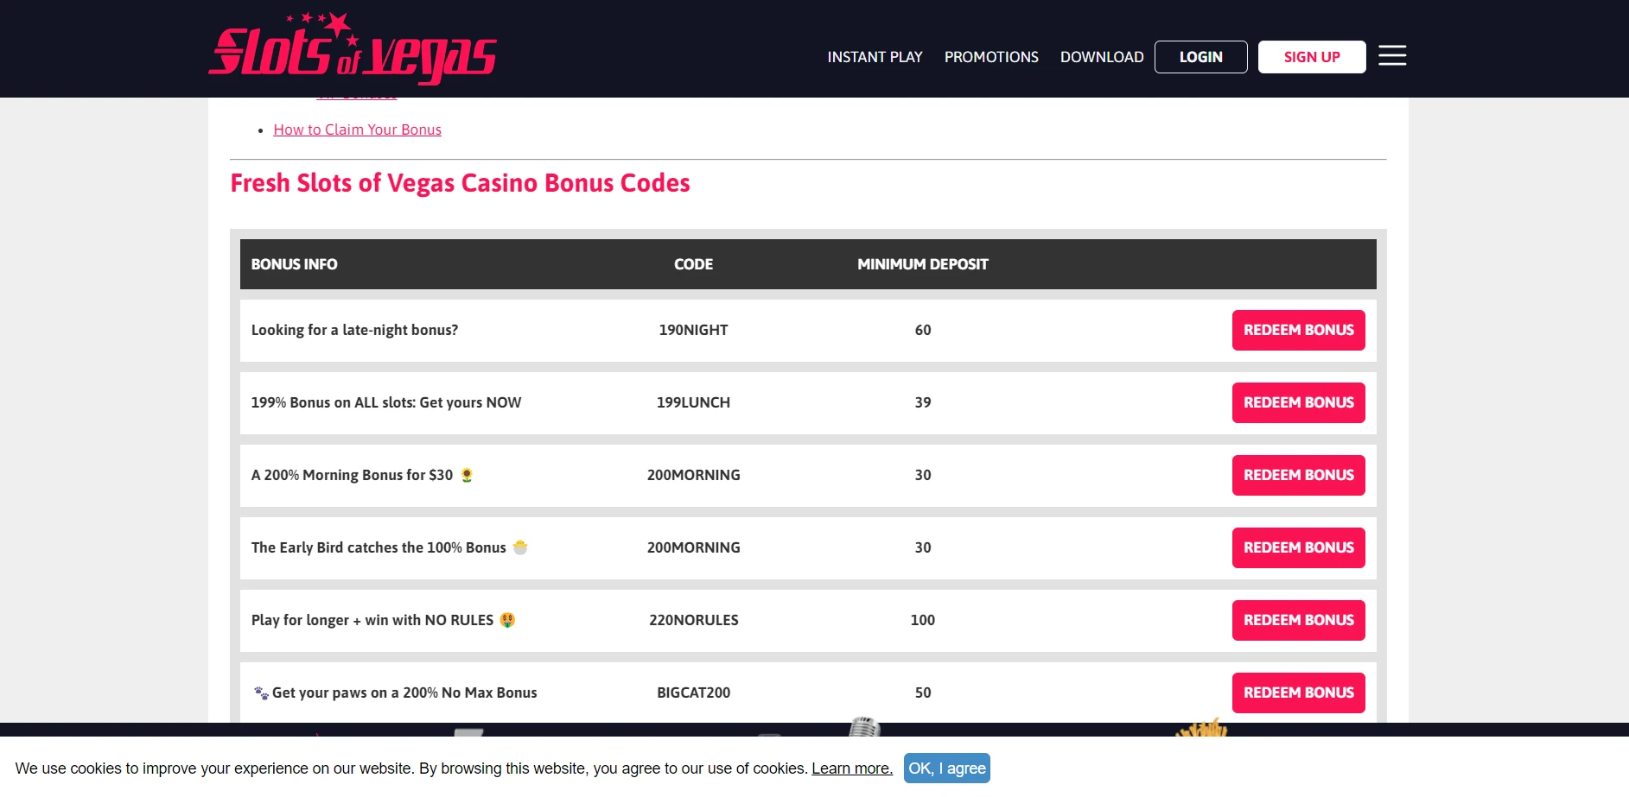
Task: Click minimum deposit value 100
Action: [x=923, y=620]
